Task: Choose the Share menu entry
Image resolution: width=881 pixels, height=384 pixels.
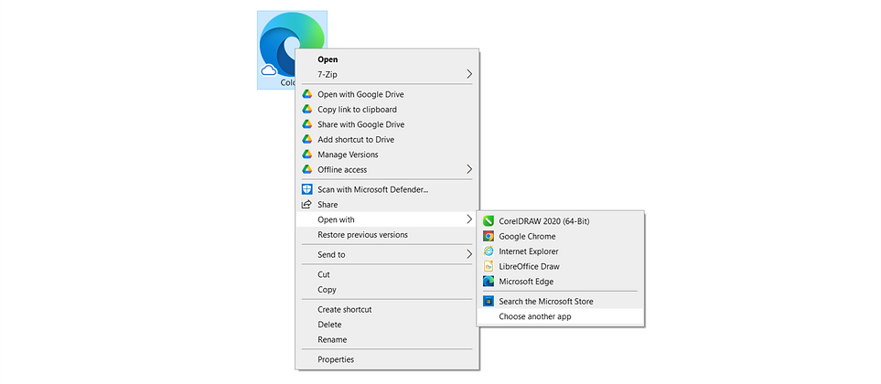Action: tap(387, 205)
